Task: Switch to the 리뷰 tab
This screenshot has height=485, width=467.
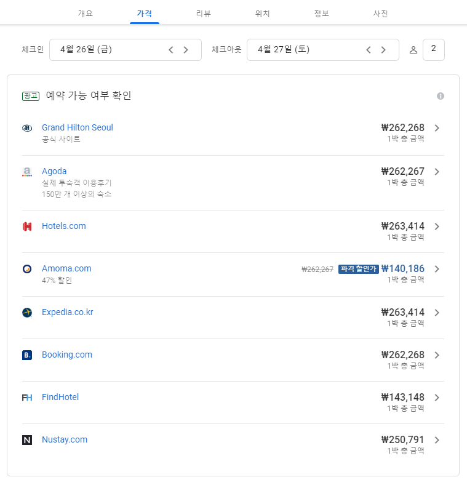Action: [204, 13]
